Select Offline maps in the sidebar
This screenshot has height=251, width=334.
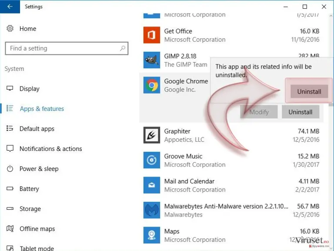pos(37,229)
